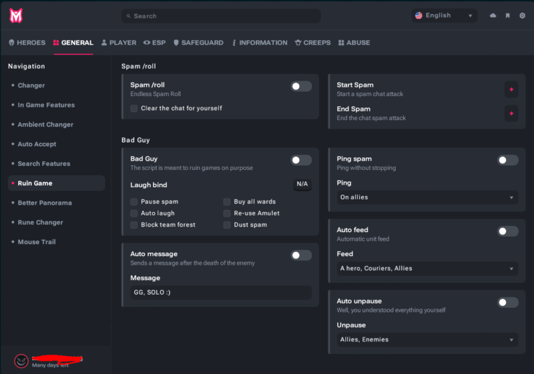Click the End Spam pink star button
Viewport: 534px width, 374px height.
click(x=511, y=113)
